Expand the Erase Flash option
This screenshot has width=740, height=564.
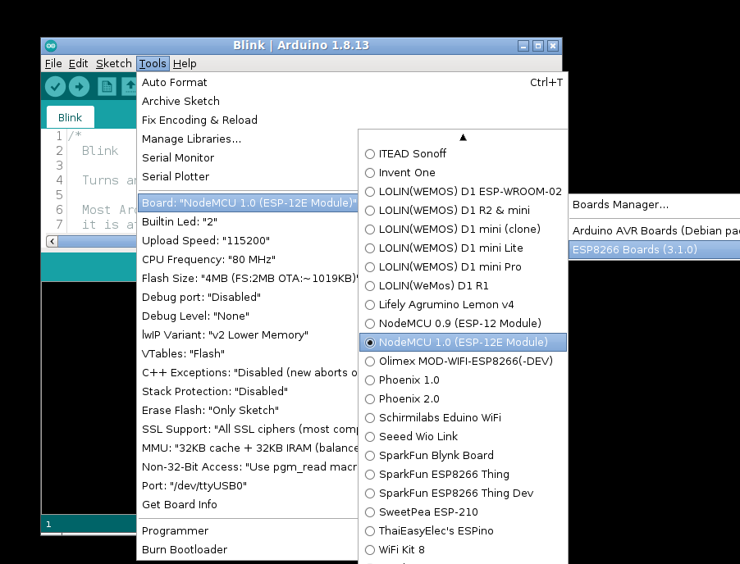pyautogui.click(x=249, y=410)
